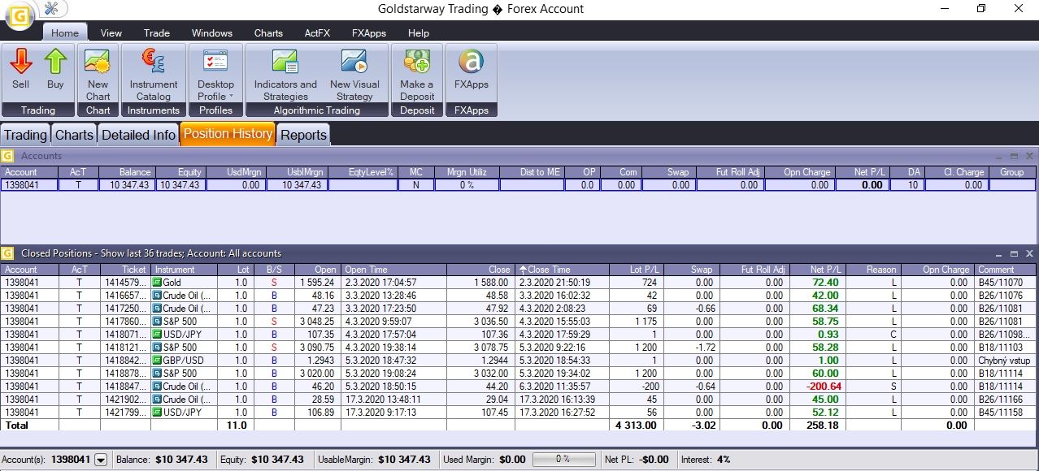This screenshot has width=1039, height=471.
Task: Open the Reports workspace tab
Action: pyautogui.click(x=303, y=135)
